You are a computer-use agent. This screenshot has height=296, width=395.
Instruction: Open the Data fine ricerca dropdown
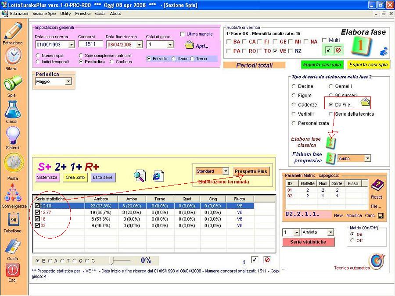click(139, 45)
